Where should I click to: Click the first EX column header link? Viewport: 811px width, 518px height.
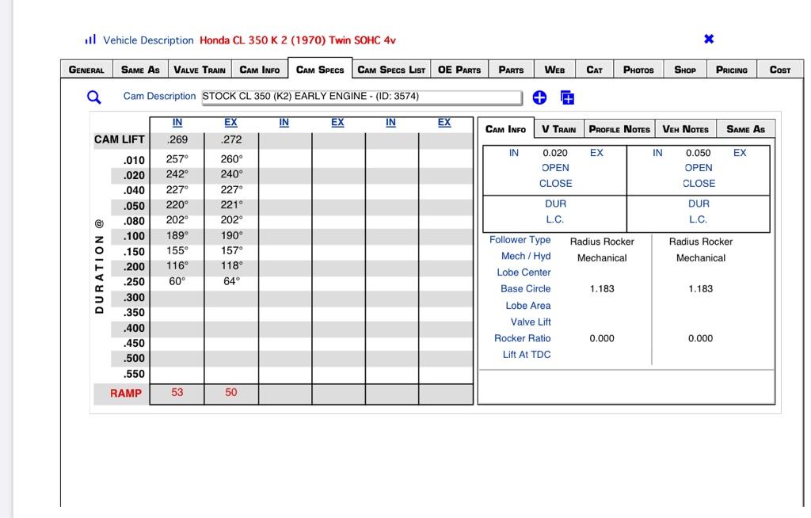coord(230,122)
